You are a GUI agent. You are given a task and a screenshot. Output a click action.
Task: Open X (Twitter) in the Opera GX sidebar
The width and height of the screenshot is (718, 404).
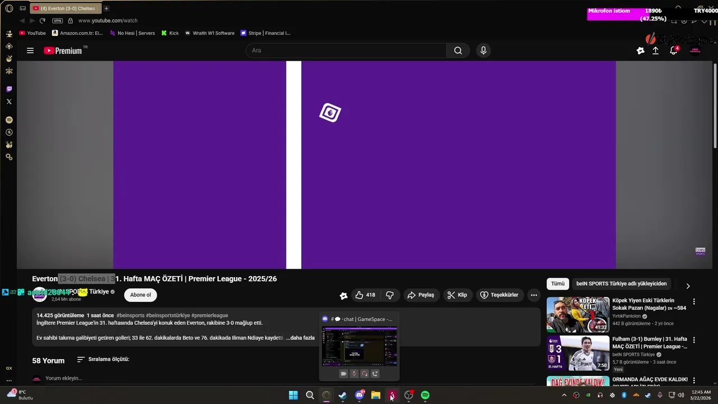tap(9, 102)
